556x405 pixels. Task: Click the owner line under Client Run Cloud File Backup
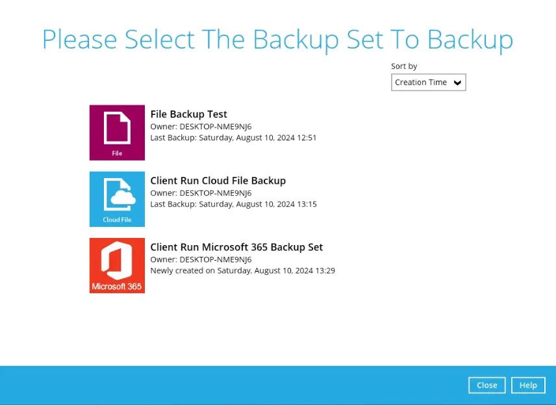(201, 193)
